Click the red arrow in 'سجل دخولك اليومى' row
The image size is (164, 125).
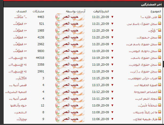pos(112,51)
